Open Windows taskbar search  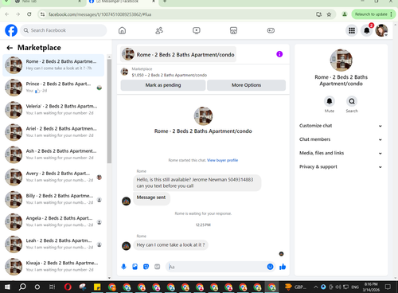(22, 287)
